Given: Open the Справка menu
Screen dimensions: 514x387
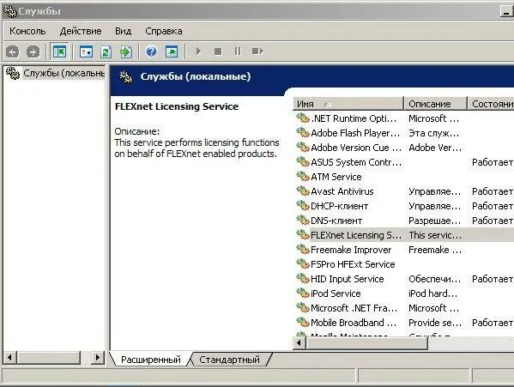Looking at the screenshot, I should coord(164,31).
